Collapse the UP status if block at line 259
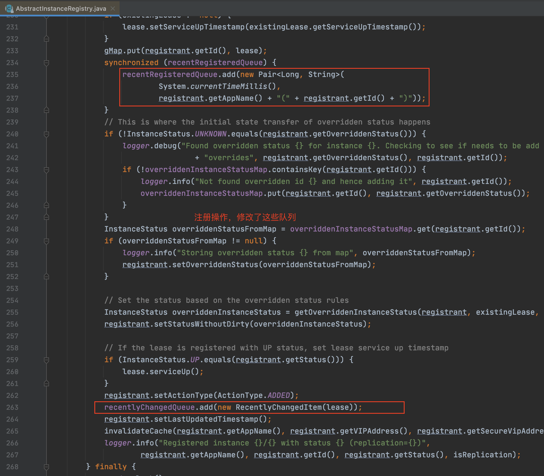The width and height of the screenshot is (544, 476). [x=46, y=360]
